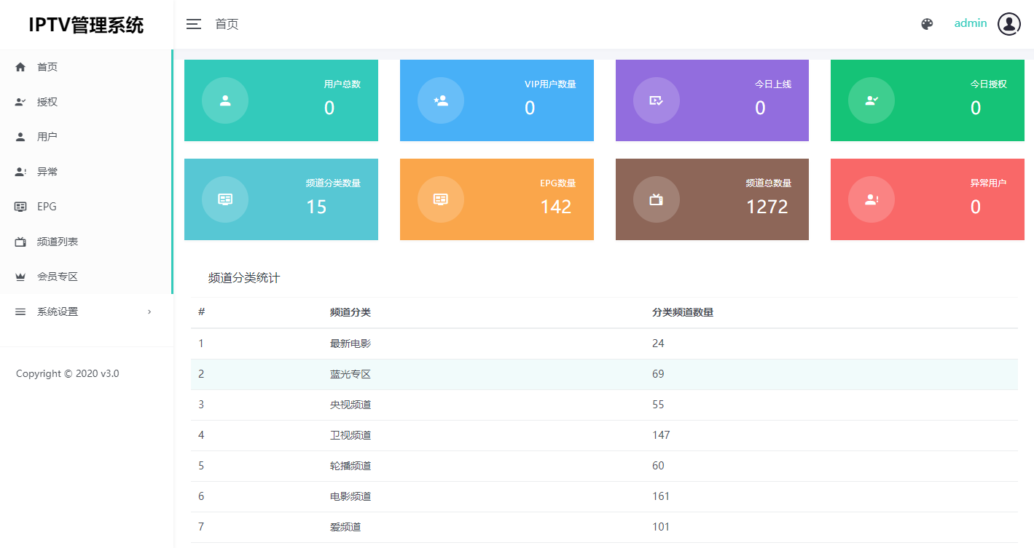Click the 频道列表 TV icon in the sidebar
This screenshot has height=548, width=1034.
click(20, 242)
